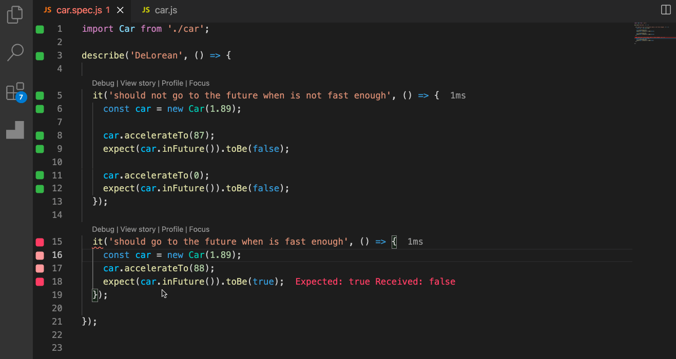Click green coverage indicator on line 9
The image size is (676, 359).
click(40, 149)
